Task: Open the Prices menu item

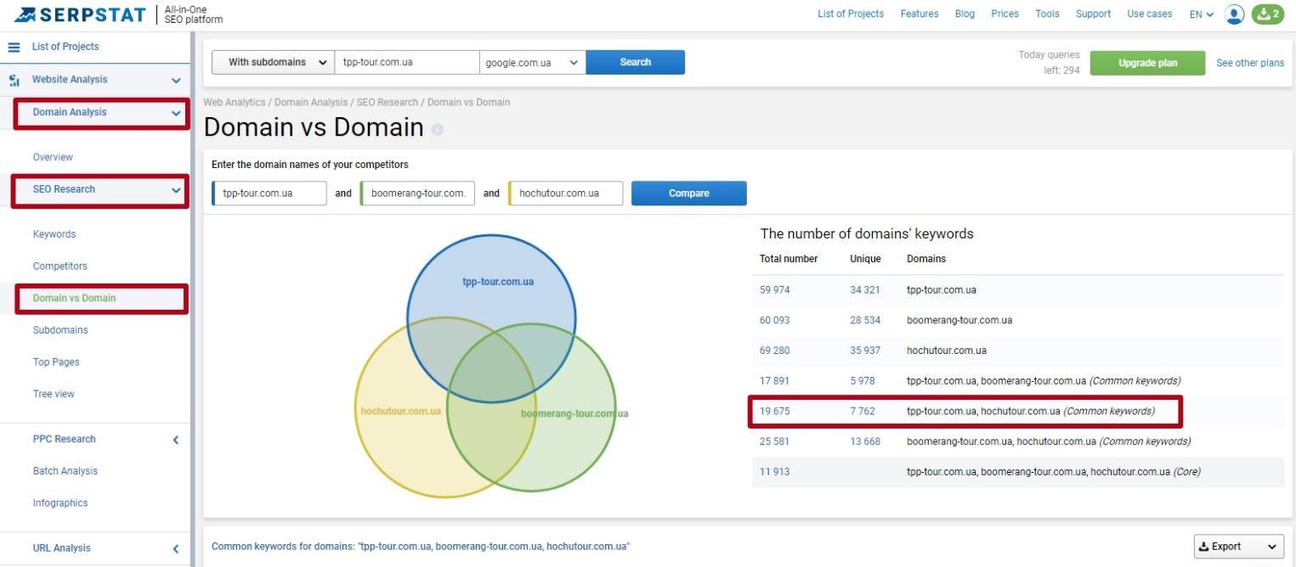Action: pyautogui.click(x=1005, y=14)
